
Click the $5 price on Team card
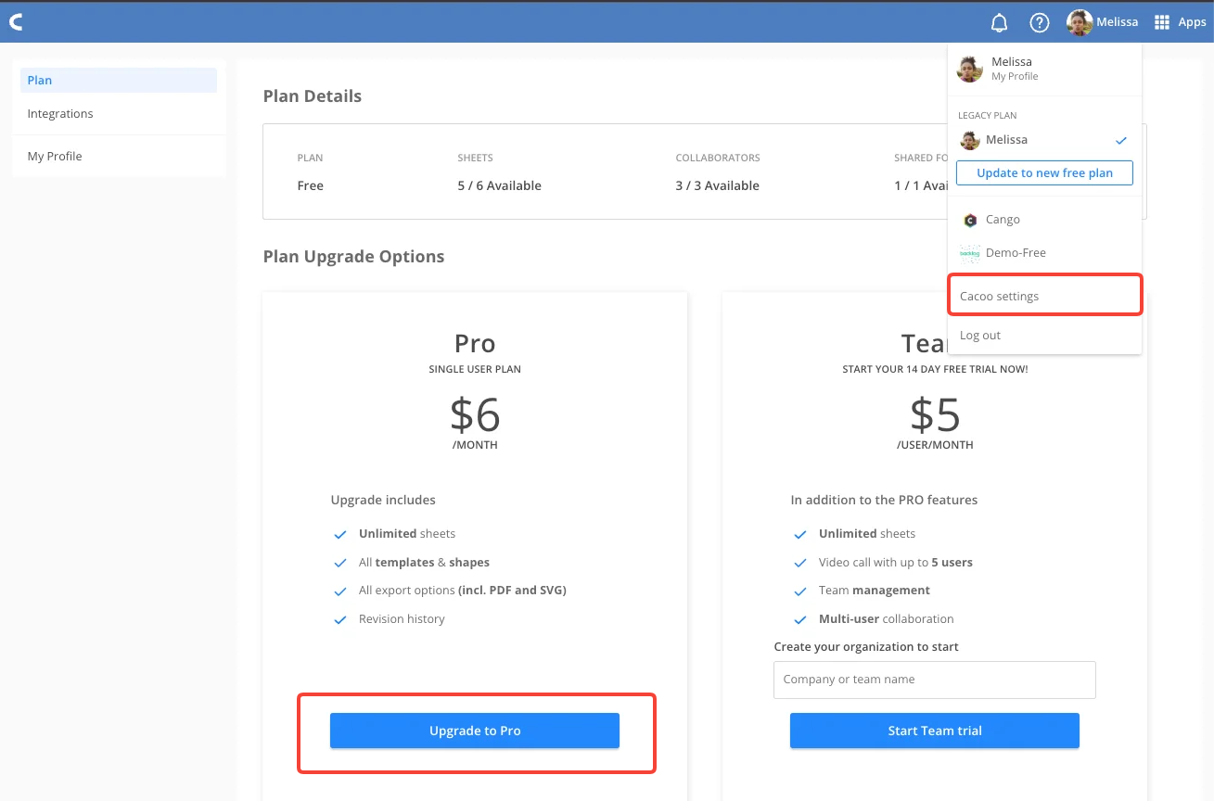tap(935, 414)
